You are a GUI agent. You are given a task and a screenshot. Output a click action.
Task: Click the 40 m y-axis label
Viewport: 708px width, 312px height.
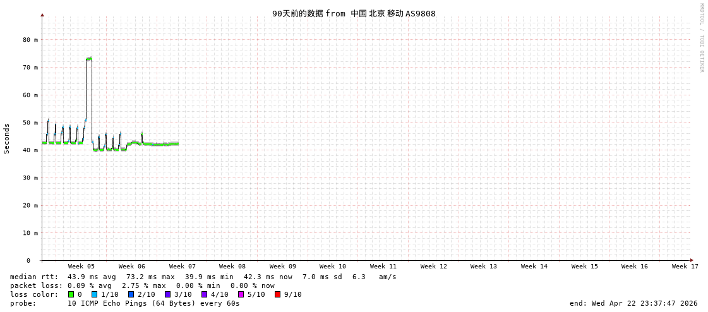pos(30,150)
